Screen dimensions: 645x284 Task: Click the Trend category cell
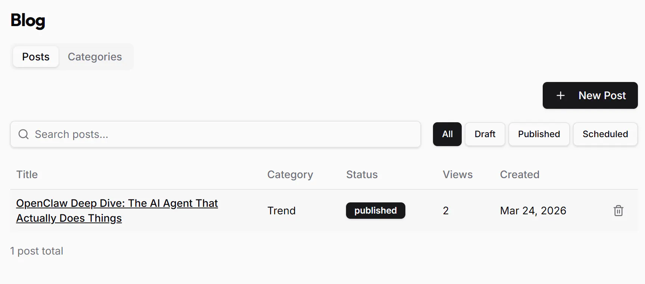click(x=281, y=211)
